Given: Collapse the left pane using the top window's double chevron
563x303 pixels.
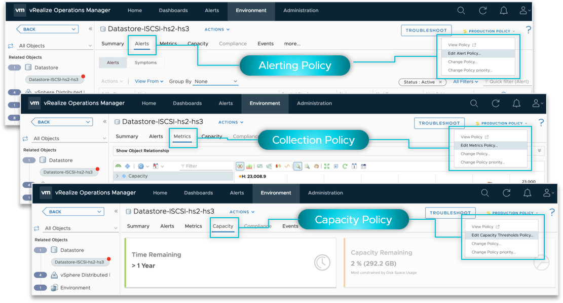Looking at the screenshot, I should (90, 29).
